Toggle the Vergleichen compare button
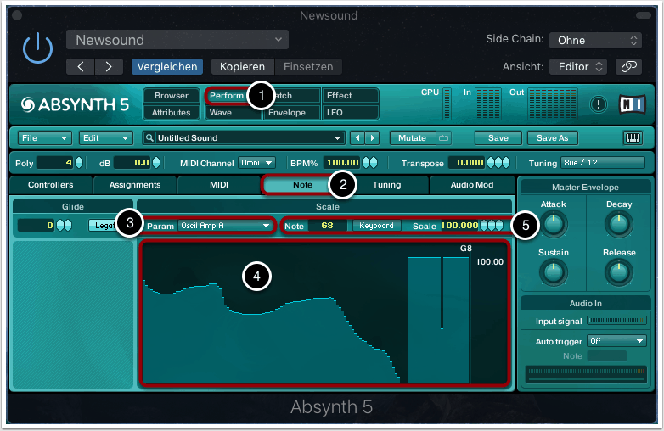The height and width of the screenshot is (431, 664). coord(166,66)
